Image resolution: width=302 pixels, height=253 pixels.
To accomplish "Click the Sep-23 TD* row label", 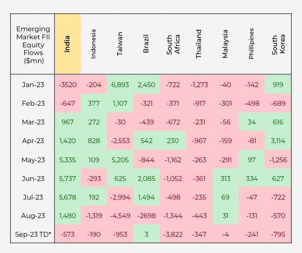I will 33,235.
